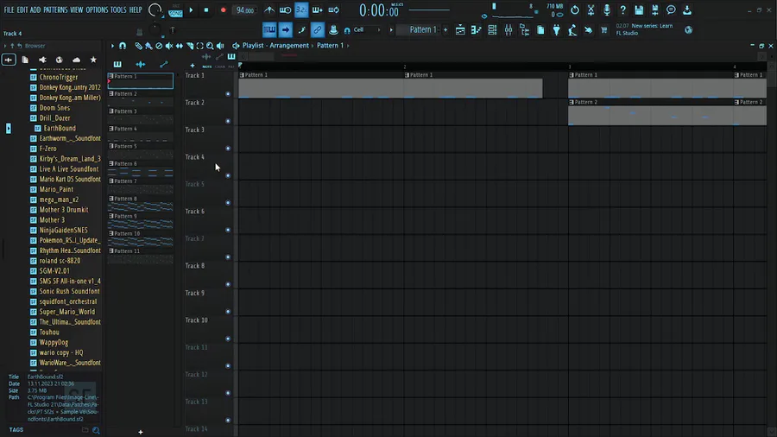Toggle the metronome
The width and height of the screenshot is (777, 437).
point(269,9)
